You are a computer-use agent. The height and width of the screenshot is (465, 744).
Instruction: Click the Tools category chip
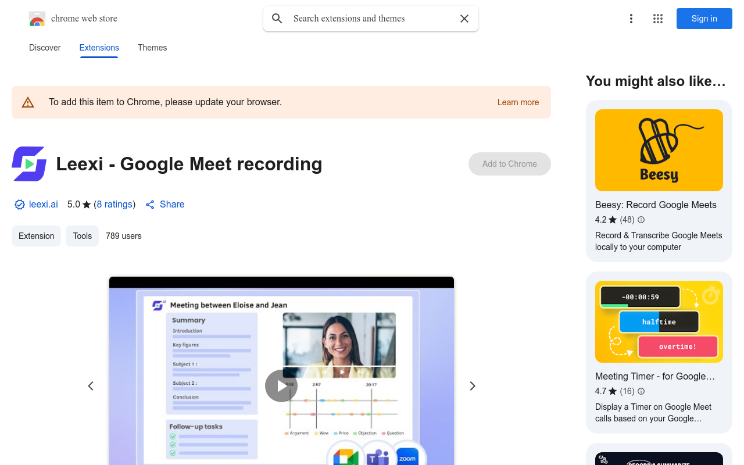tap(83, 236)
